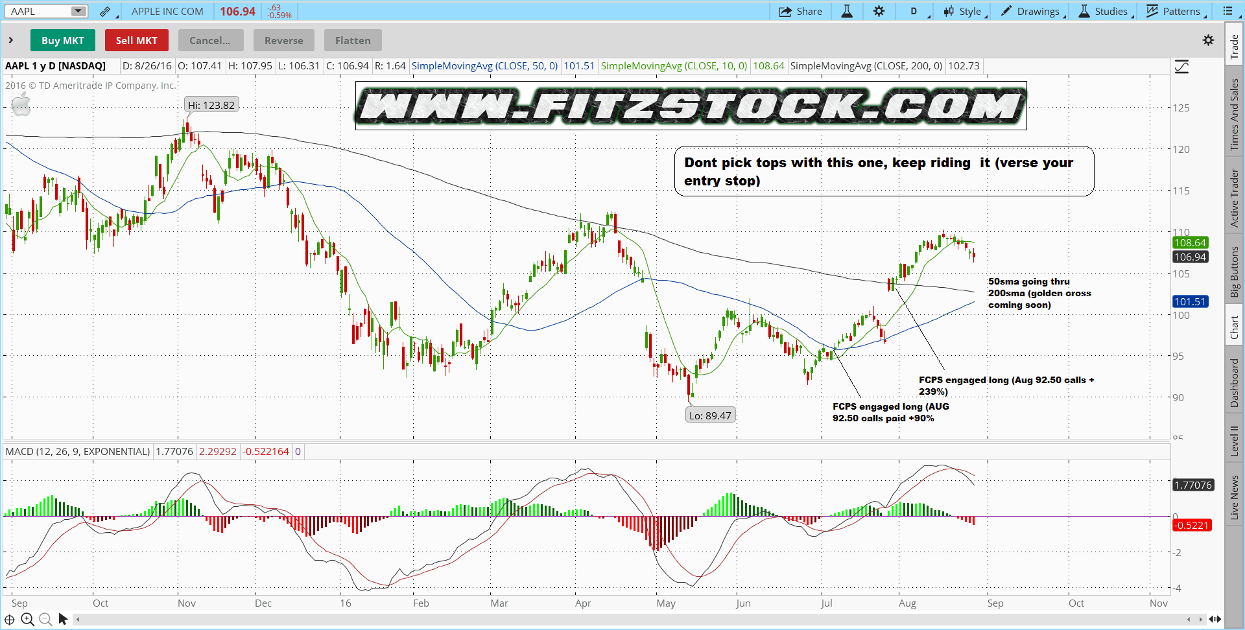Click the zoom out magnifier icon
This screenshot has height=630, width=1245.
click(45, 620)
